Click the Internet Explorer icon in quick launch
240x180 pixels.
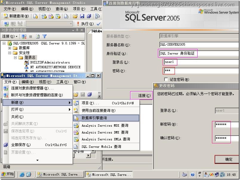[22, 175]
